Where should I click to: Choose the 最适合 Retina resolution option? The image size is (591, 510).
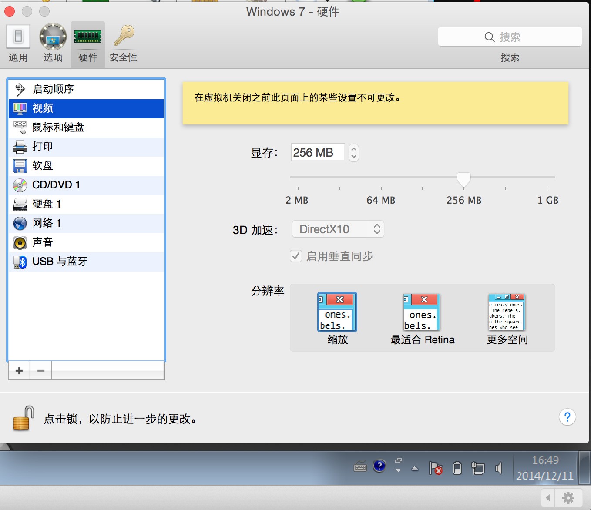point(422,319)
